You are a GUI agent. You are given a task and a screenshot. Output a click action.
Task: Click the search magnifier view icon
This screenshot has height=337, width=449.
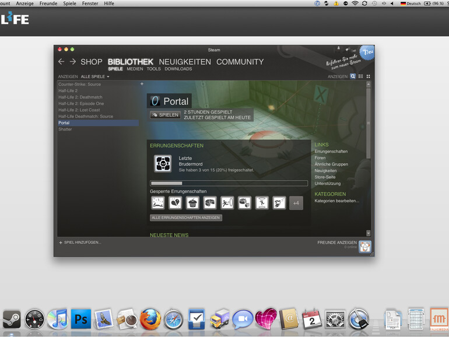click(x=353, y=76)
